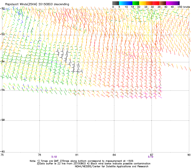Screen dimensions: 191x168
Task: Select the green 15-20 knots legend segment
Action: coord(136,3)
